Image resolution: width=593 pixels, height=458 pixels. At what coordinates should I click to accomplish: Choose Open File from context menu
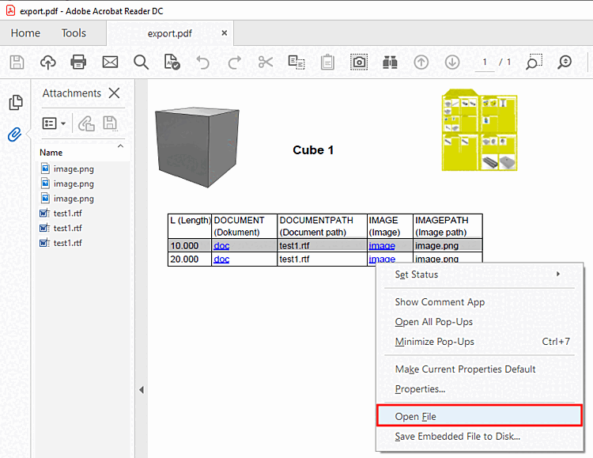(x=416, y=416)
